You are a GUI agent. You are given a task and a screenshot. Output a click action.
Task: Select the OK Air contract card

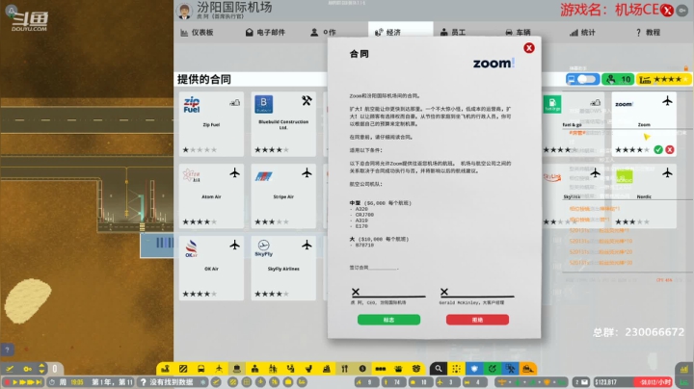tap(211, 268)
